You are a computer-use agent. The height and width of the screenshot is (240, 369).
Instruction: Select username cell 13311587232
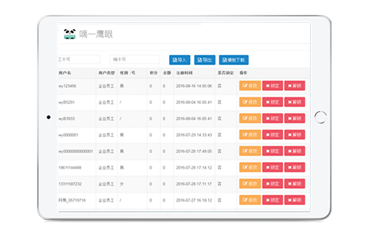(x=70, y=184)
